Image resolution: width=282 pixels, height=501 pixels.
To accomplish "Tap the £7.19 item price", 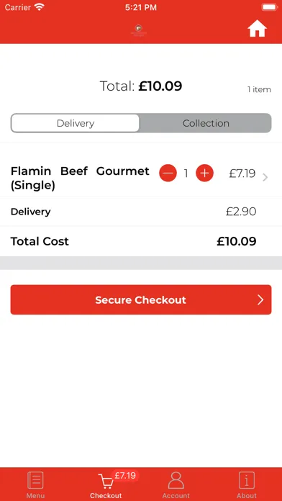I will (242, 173).
